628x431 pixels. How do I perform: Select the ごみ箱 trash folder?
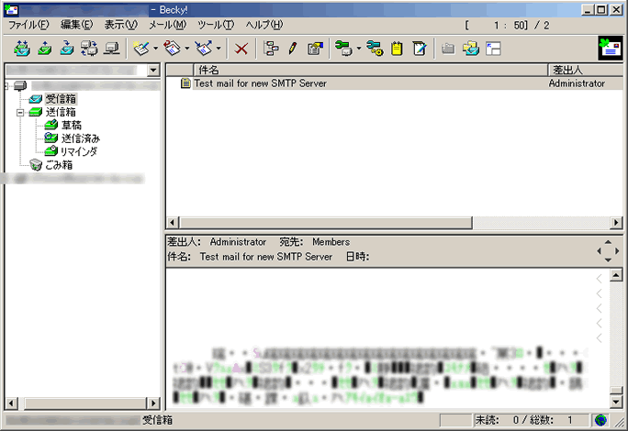(x=59, y=165)
